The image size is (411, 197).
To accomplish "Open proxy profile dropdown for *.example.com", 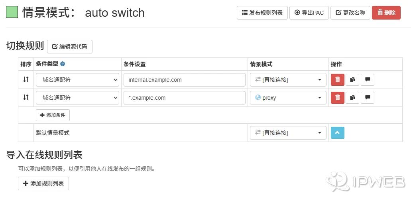I will [x=288, y=98].
